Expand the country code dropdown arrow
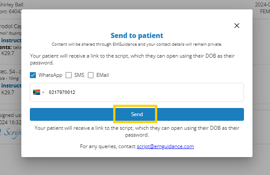 coord(43,92)
